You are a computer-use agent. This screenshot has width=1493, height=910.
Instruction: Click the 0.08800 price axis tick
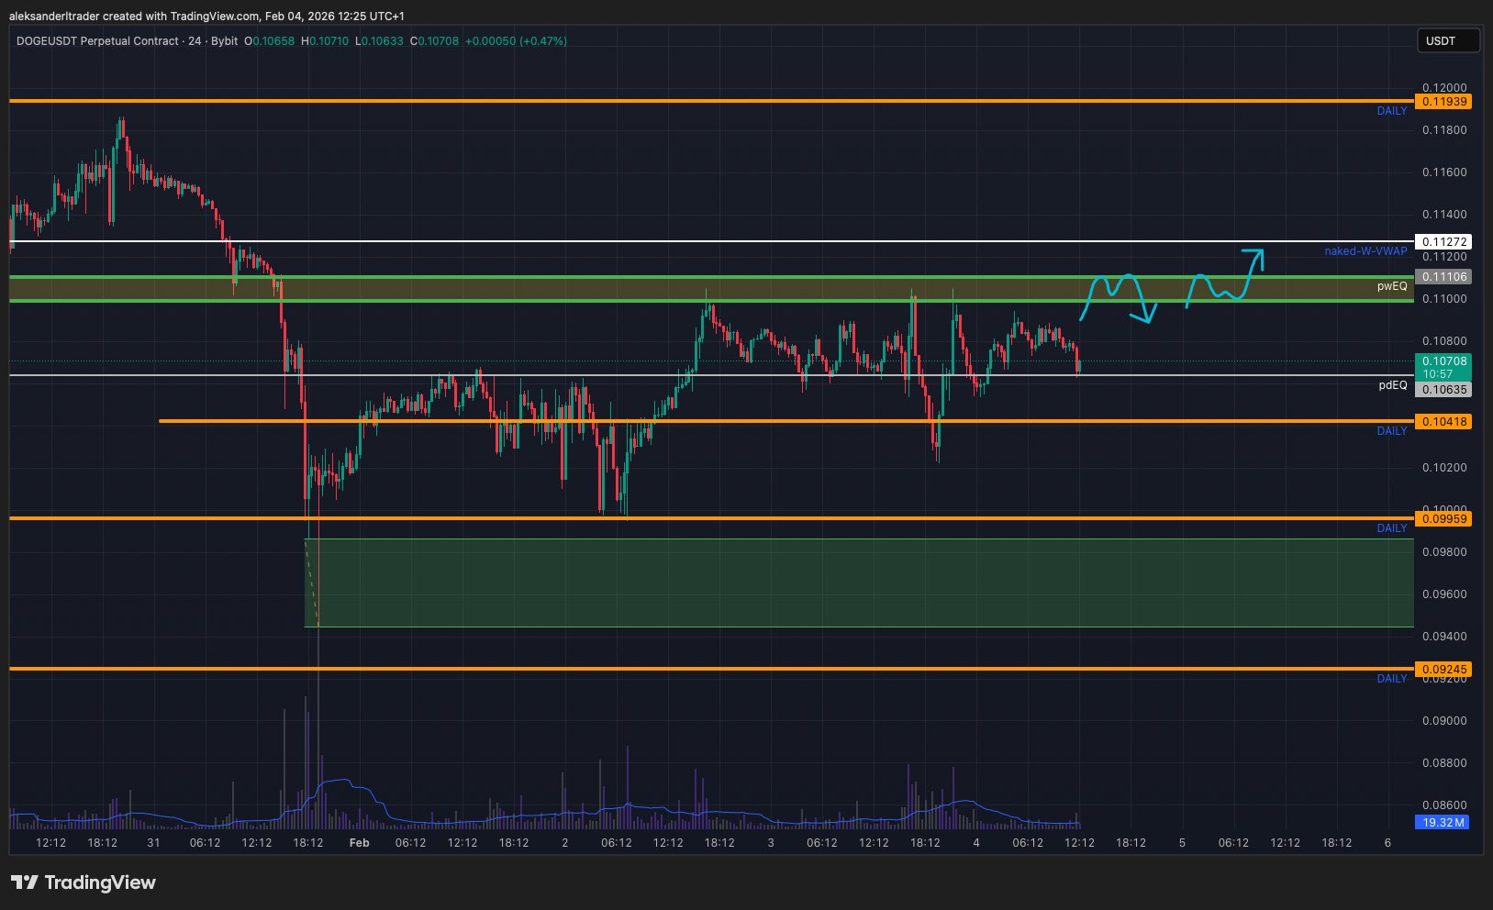pos(1444,763)
